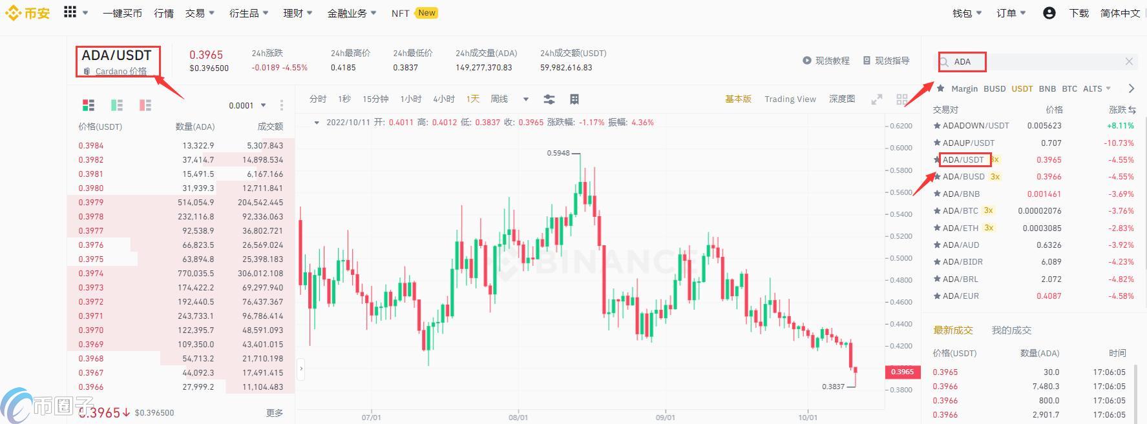
Task: Collapse the chart OHLC legend arrow
Action: click(x=317, y=122)
